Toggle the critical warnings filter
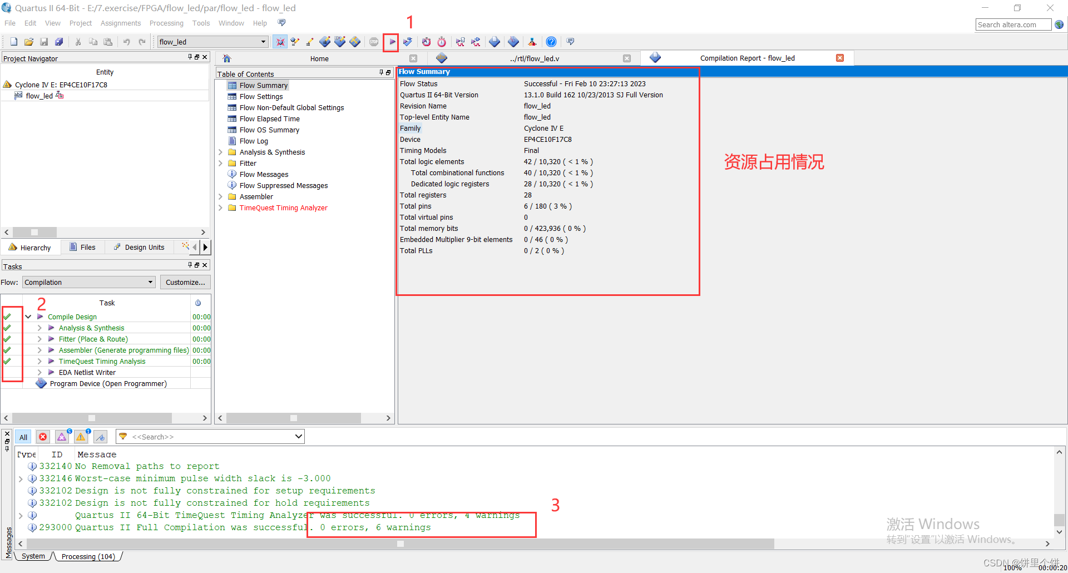 tap(62, 437)
